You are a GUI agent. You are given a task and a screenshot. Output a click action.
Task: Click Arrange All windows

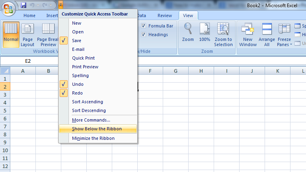click(267, 35)
